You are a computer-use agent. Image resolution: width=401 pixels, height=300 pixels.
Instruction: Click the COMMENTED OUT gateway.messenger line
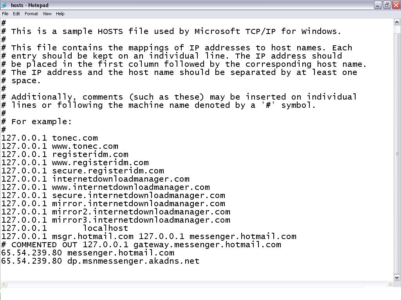(x=141, y=245)
